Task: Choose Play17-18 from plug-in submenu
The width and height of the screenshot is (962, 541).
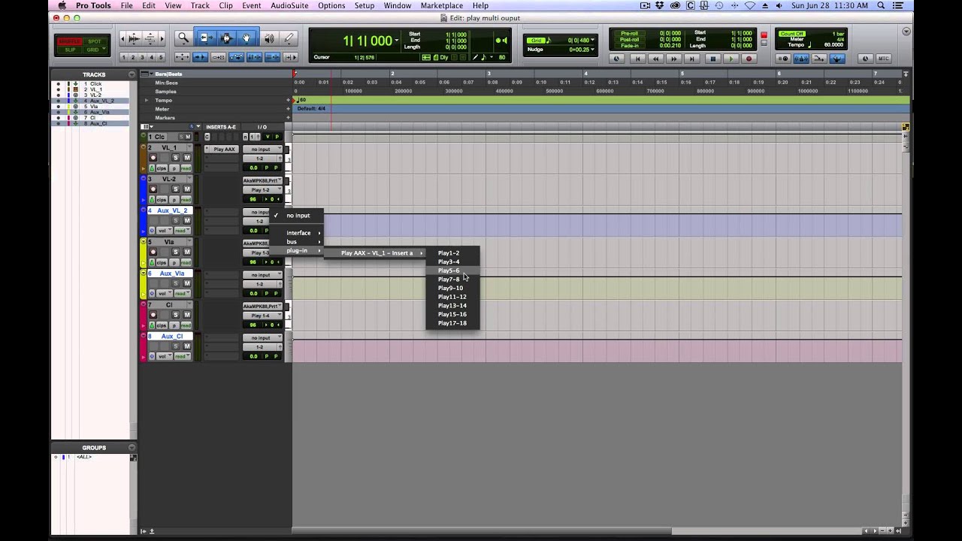Action: (x=452, y=323)
